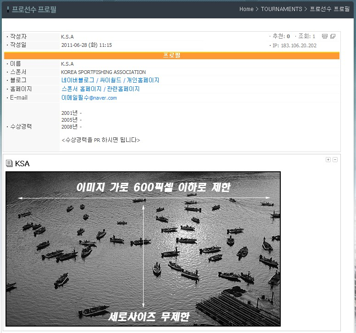The image size is (356, 333).
Task: Select the date 2011-06-28 (화) 11:15
Action: coord(87,45)
